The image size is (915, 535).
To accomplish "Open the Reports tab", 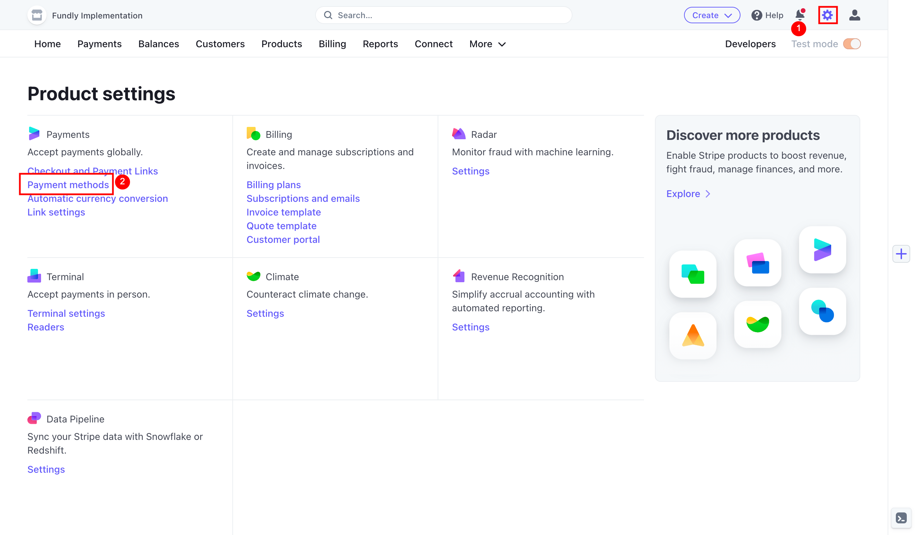I will 380,44.
